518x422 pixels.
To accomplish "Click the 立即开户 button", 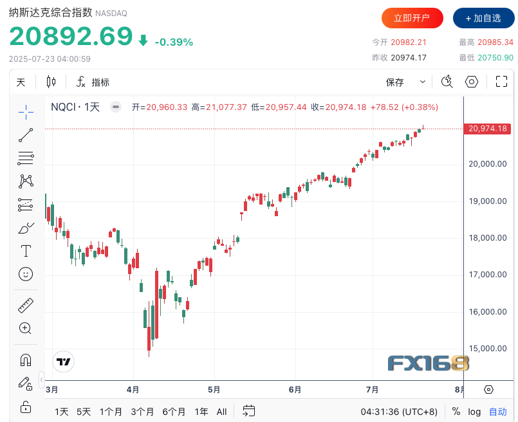I will [x=412, y=19].
